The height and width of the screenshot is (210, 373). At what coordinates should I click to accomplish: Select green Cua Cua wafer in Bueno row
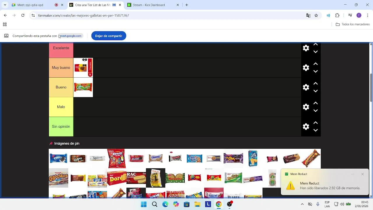[x=83, y=87]
